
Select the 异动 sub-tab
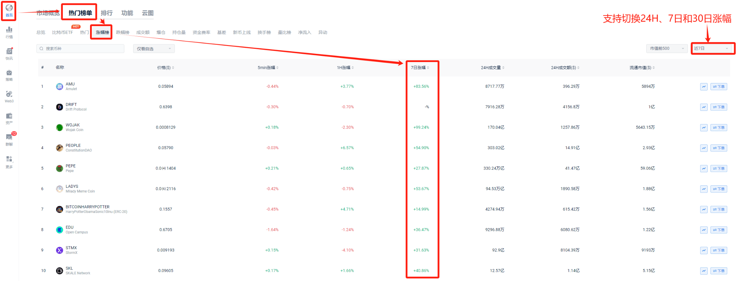tap(323, 33)
